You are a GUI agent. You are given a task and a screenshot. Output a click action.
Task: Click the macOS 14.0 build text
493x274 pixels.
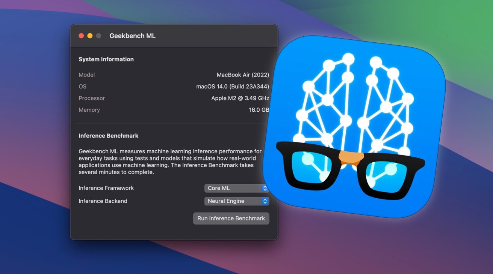(x=232, y=87)
